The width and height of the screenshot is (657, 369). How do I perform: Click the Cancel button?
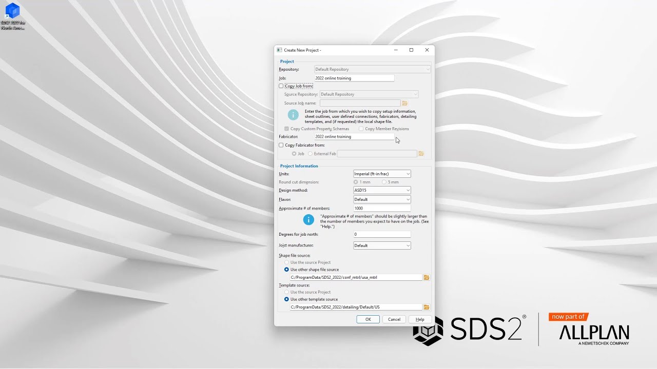(x=394, y=319)
